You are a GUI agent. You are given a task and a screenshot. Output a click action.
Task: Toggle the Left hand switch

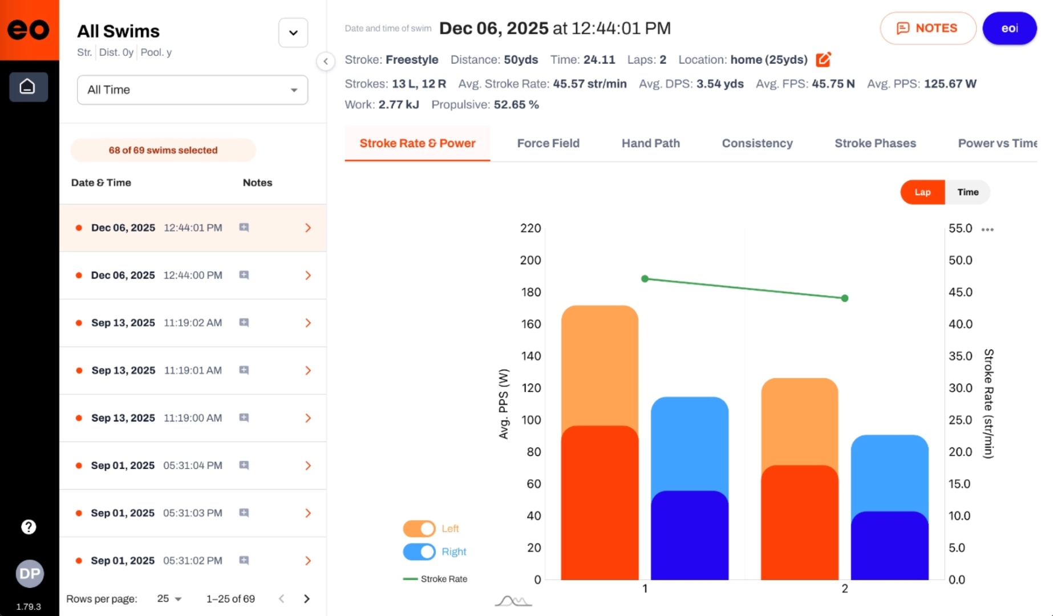coord(419,529)
